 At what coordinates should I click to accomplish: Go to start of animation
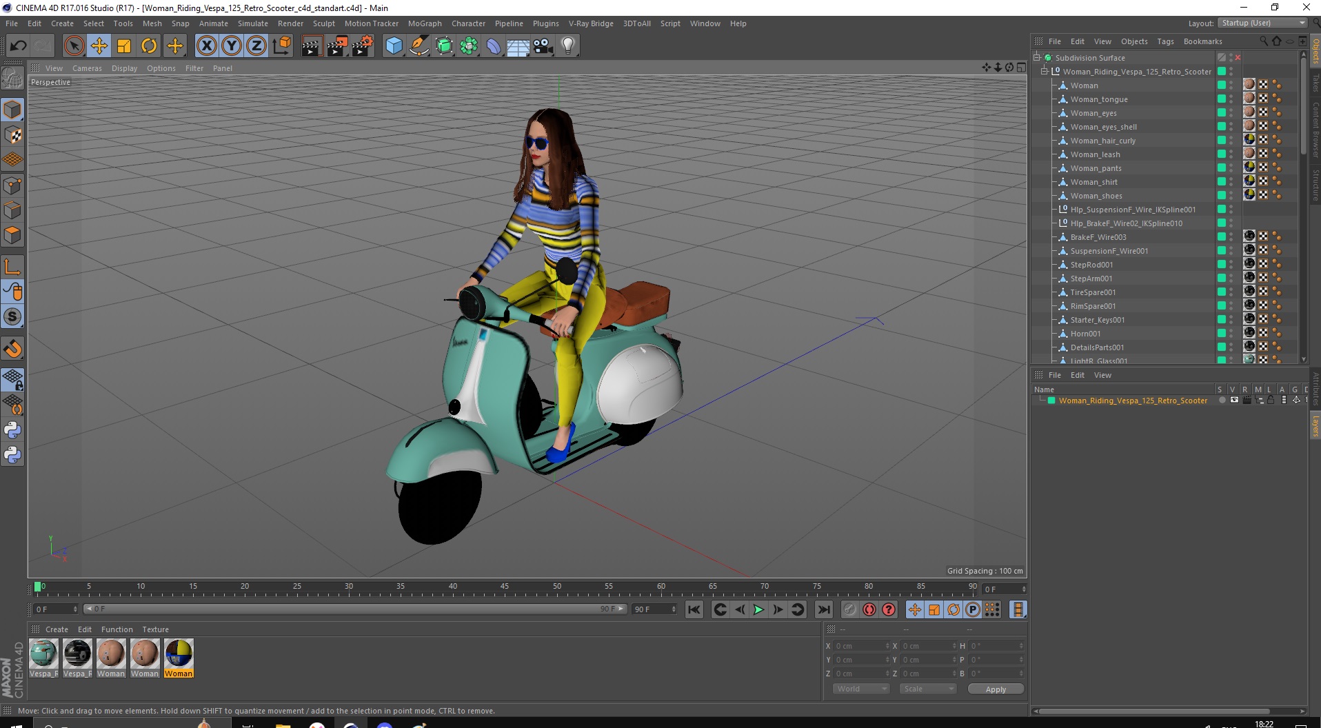click(694, 609)
